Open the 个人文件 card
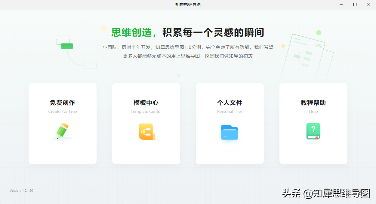Image resolution: width=376 pixels, height=204 pixels. [230, 124]
